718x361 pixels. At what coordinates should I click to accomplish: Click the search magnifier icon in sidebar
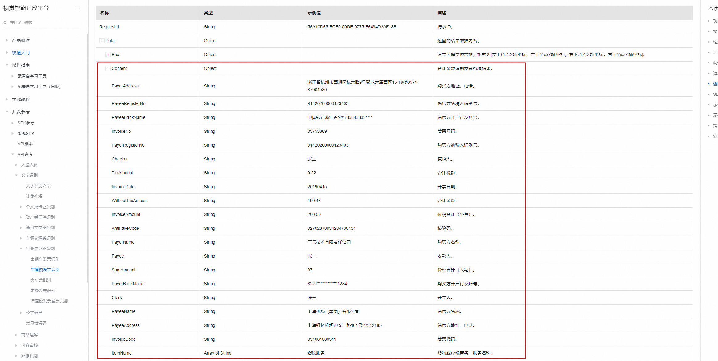pos(5,22)
